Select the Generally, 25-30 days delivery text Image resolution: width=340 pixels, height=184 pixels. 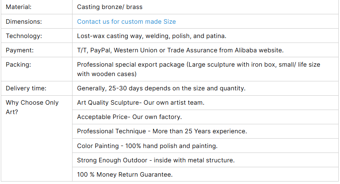[x=161, y=88]
